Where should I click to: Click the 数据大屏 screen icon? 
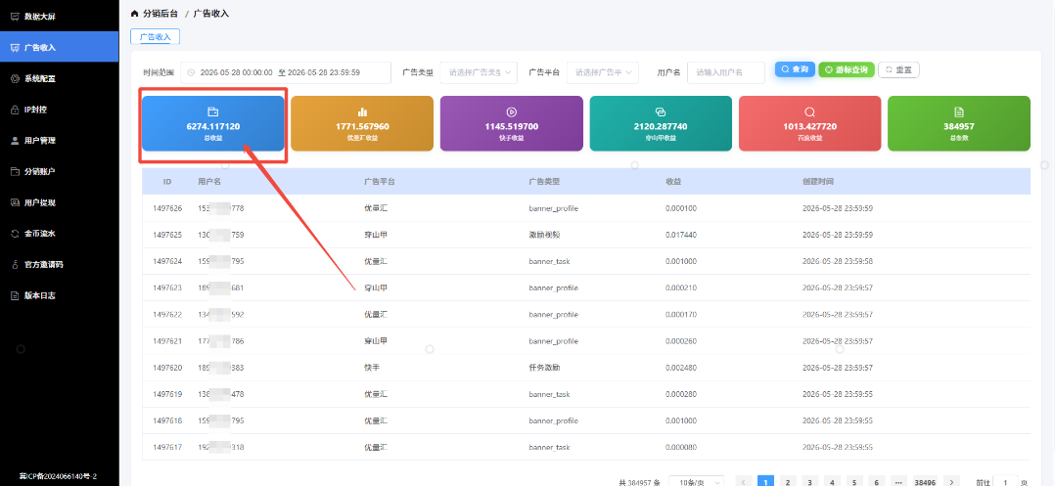click(x=15, y=16)
